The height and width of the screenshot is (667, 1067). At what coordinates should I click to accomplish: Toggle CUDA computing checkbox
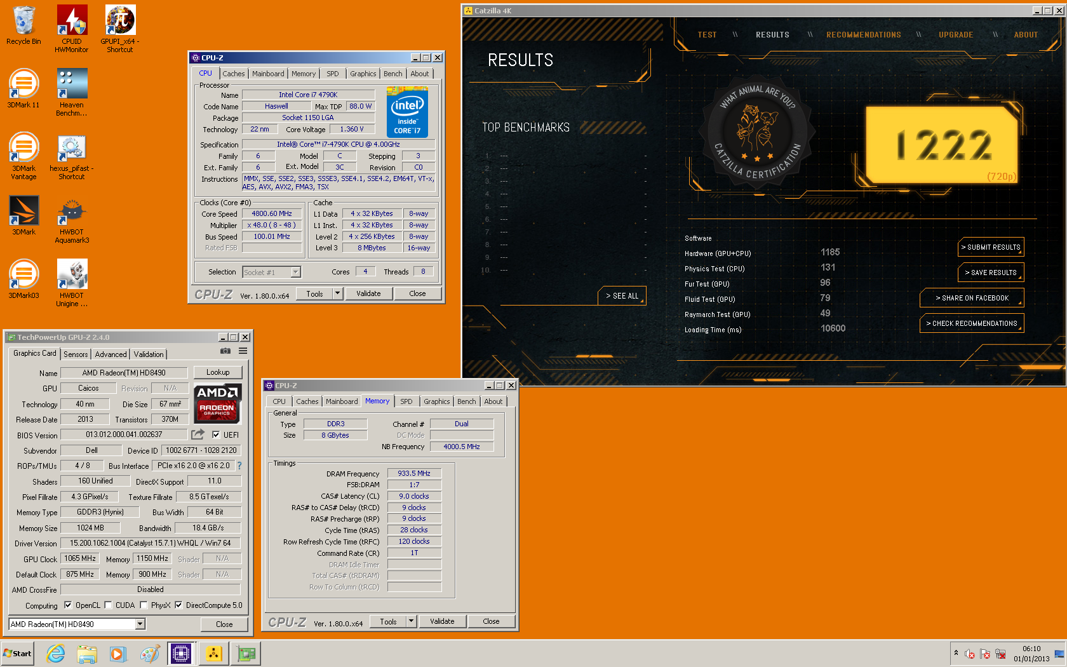click(x=108, y=605)
